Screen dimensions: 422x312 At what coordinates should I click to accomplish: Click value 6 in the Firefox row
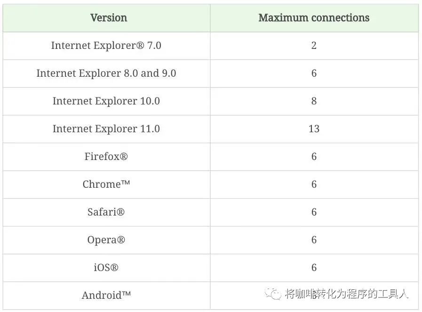314,156
